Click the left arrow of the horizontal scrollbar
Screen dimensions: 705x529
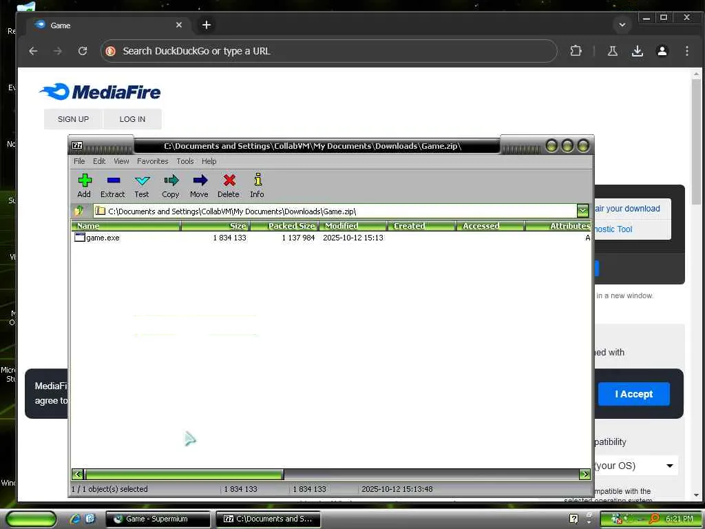78,474
